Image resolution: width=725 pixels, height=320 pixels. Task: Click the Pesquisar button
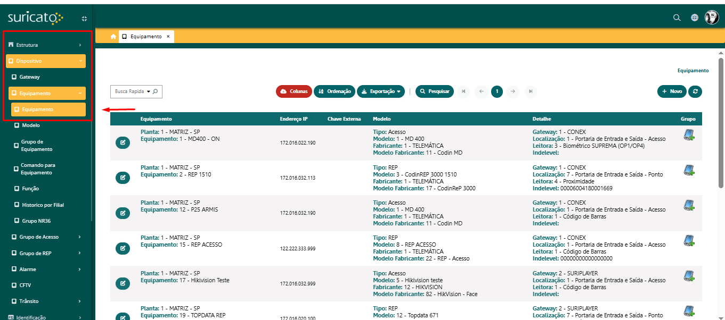435,91
